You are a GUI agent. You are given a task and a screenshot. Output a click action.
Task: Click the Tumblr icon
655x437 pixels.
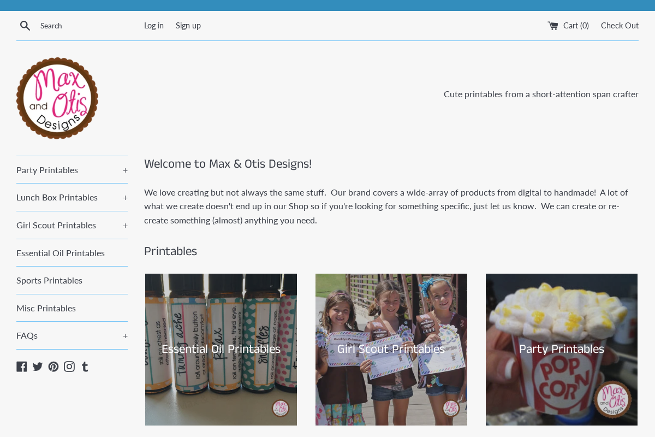[85, 367]
